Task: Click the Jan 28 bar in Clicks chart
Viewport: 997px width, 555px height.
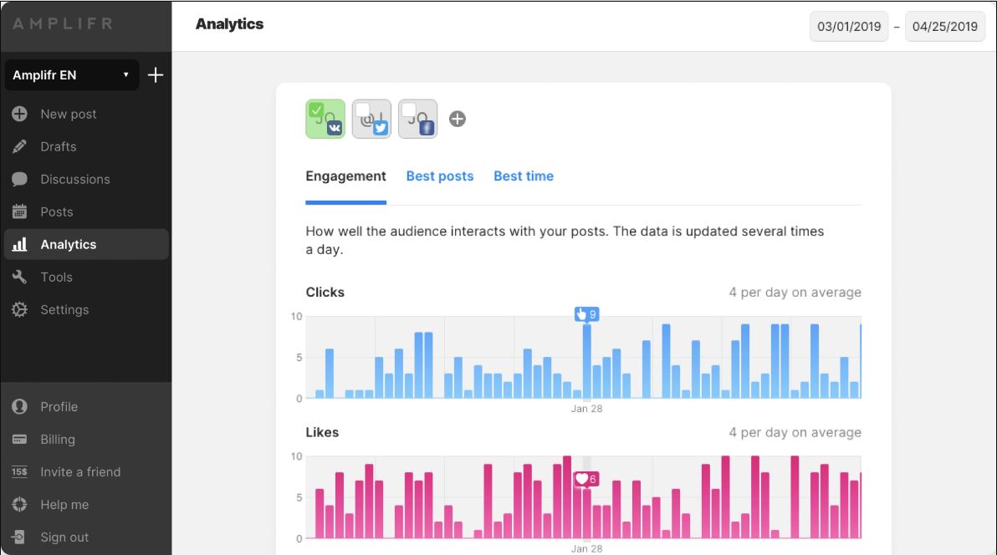Action: coord(587,361)
